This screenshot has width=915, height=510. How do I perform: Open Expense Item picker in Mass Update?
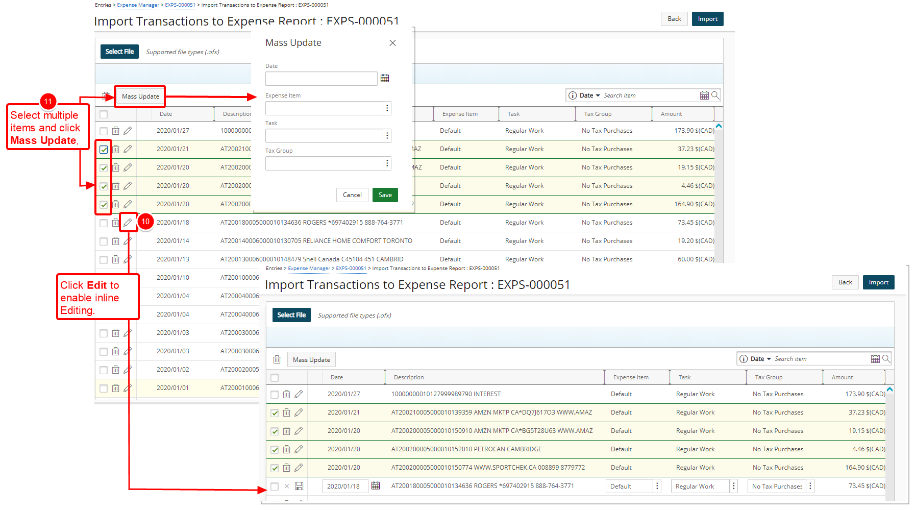[387, 108]
